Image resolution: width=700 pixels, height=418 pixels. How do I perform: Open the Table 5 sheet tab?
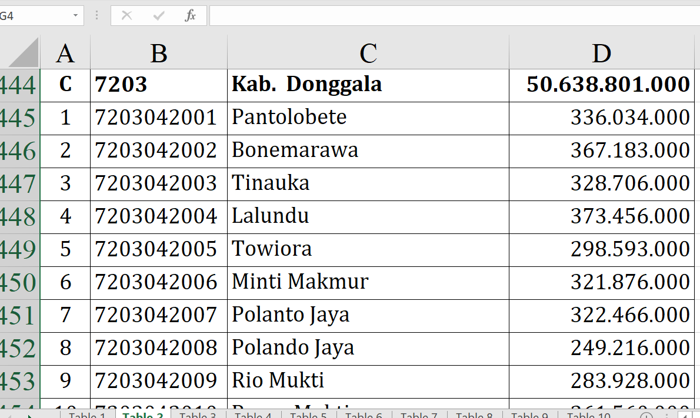coord(308,415)
